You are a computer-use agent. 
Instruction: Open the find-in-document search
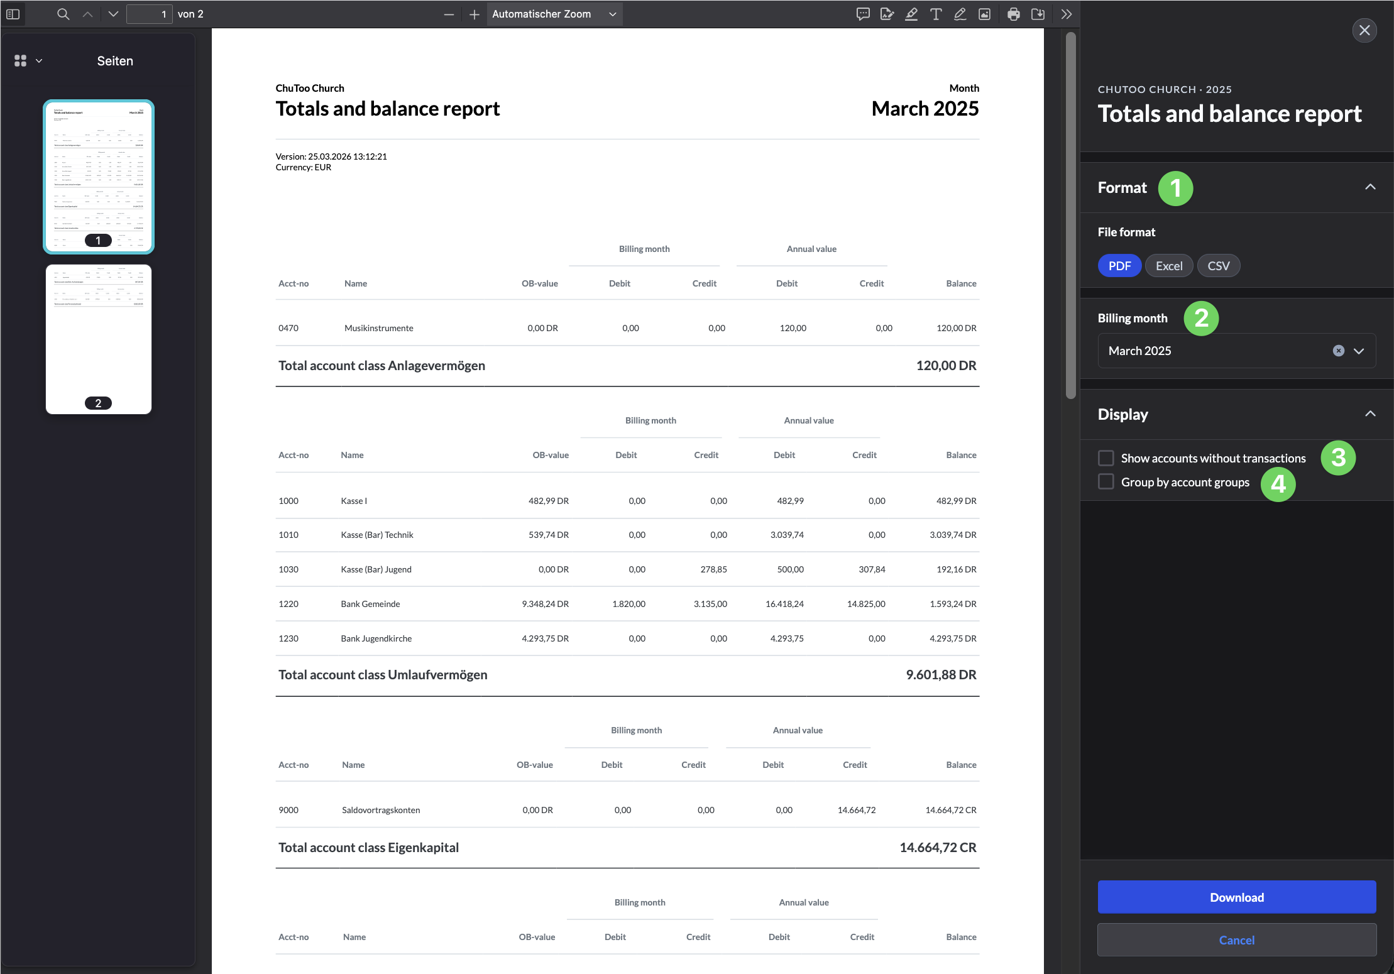coord(63,14)
